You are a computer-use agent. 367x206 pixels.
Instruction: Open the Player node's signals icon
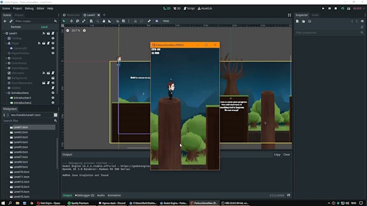[39, 43]
